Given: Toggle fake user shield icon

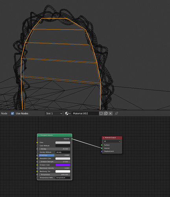Looking at the screenshot, I should [x=101, y=113].
